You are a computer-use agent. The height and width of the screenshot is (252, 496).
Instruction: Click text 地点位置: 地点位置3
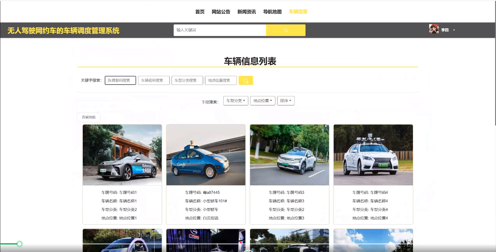click(x=286, y=218)
